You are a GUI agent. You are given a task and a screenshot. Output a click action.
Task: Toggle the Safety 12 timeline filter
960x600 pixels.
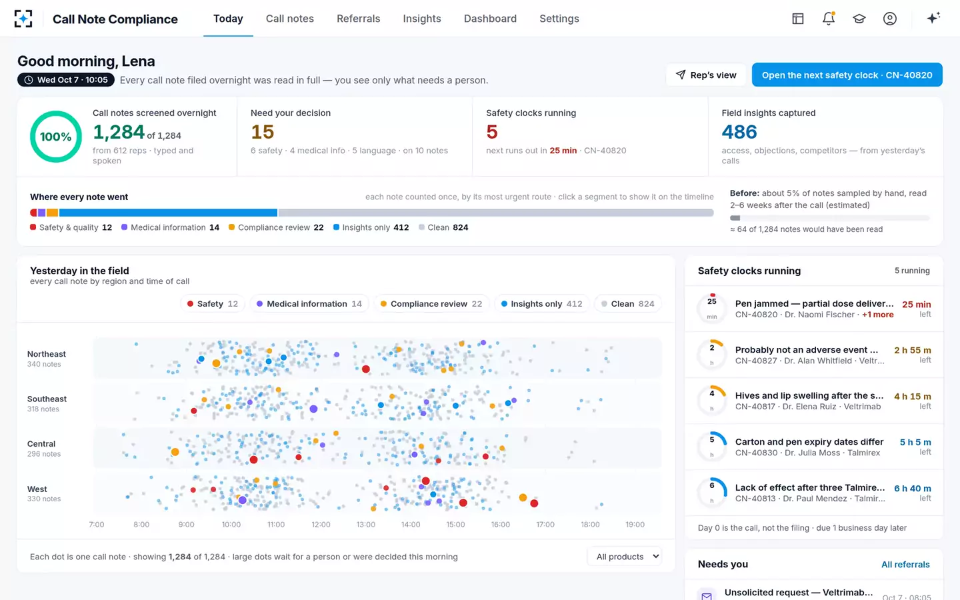click(213, 304)
